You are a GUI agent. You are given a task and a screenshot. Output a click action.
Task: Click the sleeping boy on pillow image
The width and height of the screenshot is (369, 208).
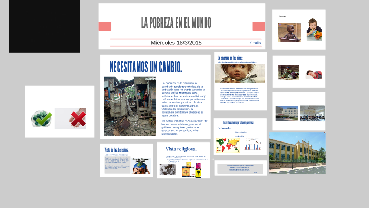point(314,74)
